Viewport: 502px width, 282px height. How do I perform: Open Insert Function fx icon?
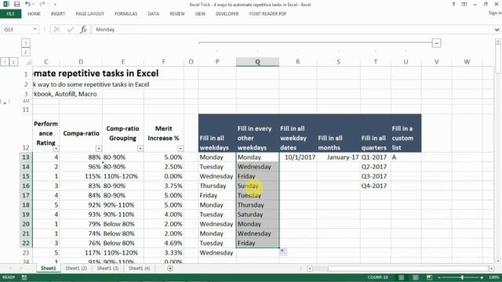pyautogui.click(x=83, y=30)
